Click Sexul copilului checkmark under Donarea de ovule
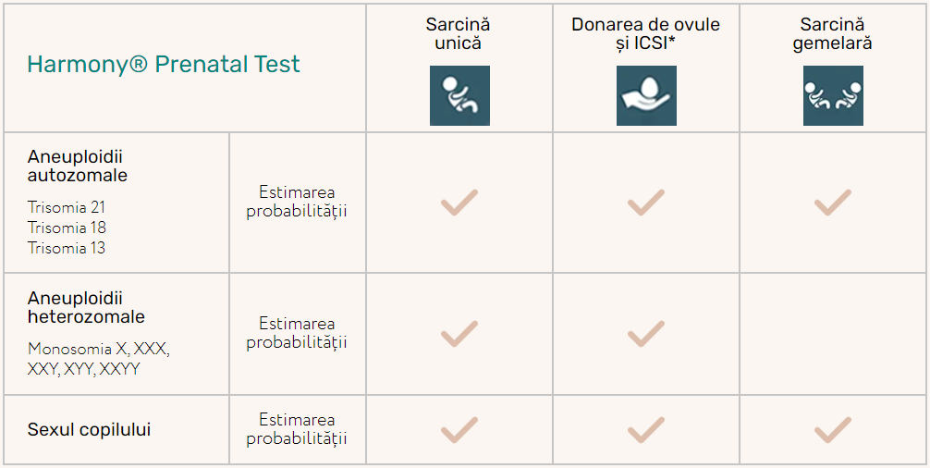This screenshot has width=930, height=468. (x=646, y=430)
